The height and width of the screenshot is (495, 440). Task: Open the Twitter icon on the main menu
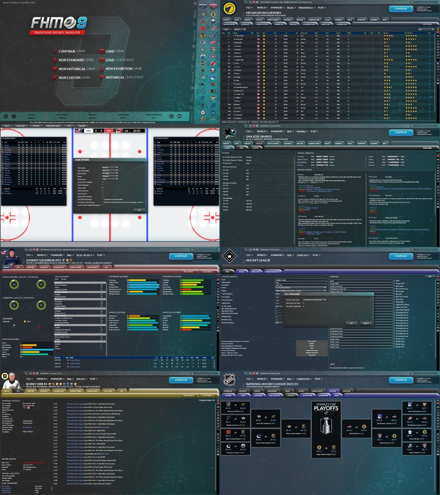click(x=6, y=116)
